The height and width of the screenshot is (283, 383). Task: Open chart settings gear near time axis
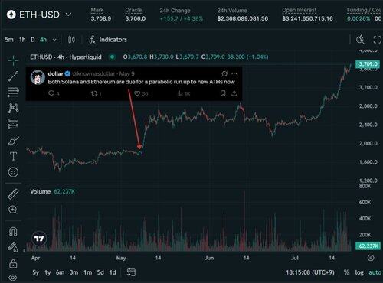click(371, 258)
